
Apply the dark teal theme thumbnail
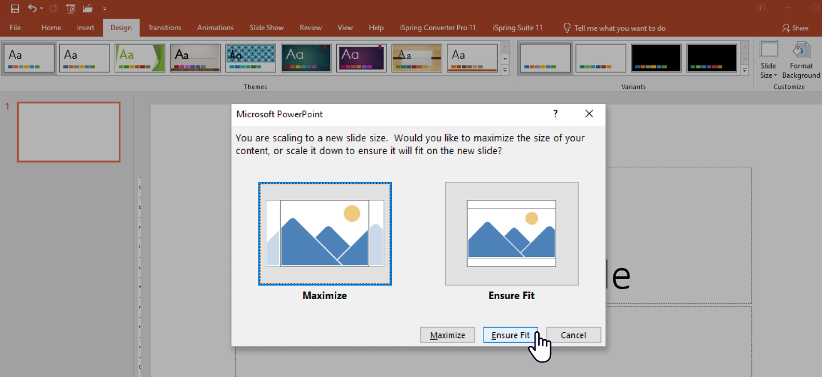tap(306, 58)
